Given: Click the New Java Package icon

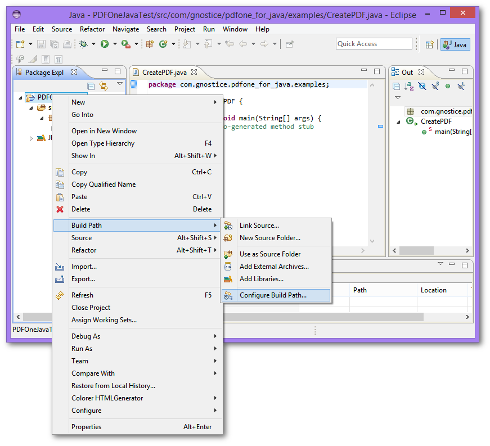Looking at the screenshot, I should click(150, 44).
